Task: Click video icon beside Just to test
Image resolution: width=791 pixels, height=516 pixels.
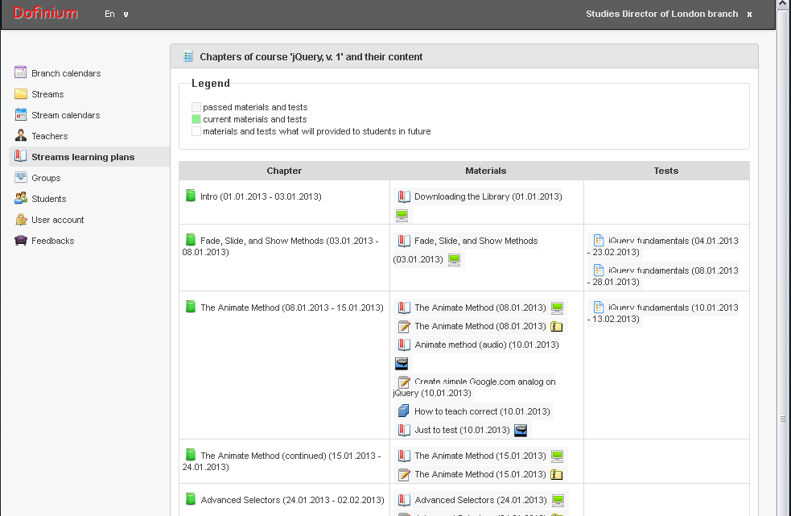Action: 521,430
